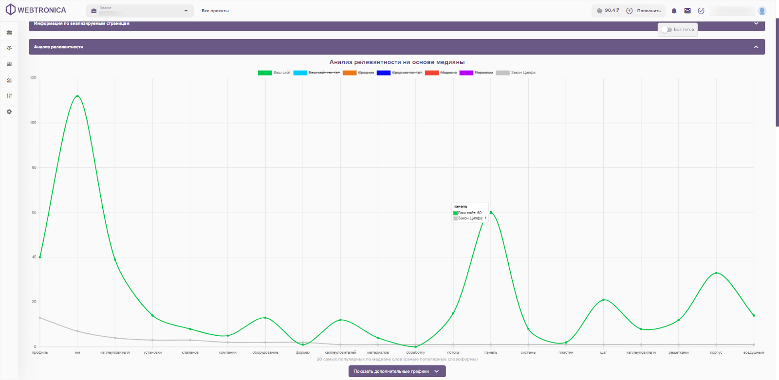The height and width of the screenshot is (380, 779).
Task: Click the gray 'Закон Ципфа' legend swatch
Action: 502,73
